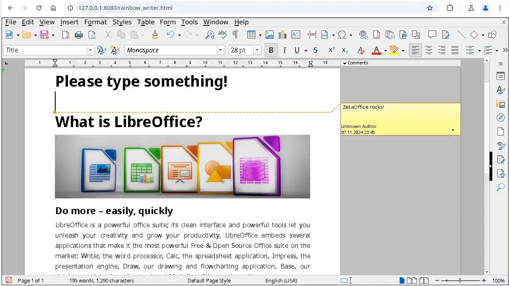509x286 pixels.
Task: Open the Format menu
Action: pos(95,22)
